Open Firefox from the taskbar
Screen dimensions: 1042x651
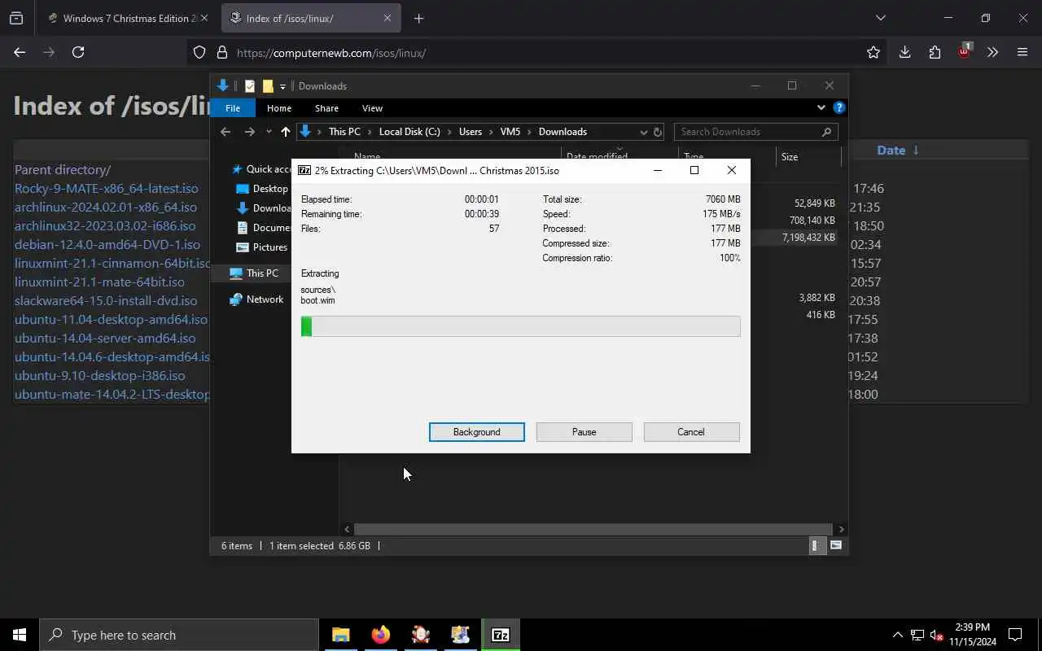[381, 635]
